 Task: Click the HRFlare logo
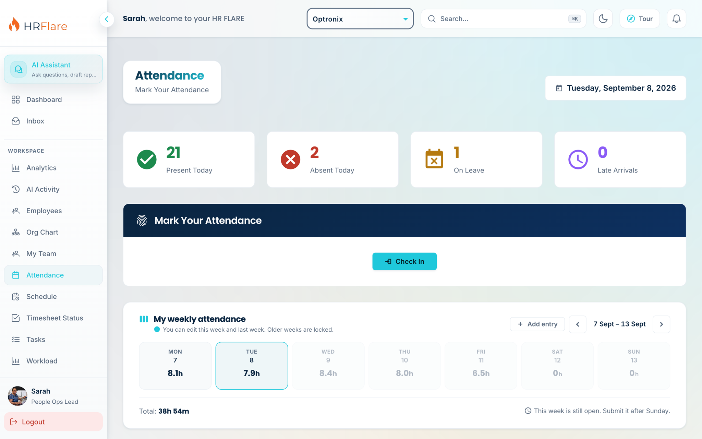click(x=38, y=25)
